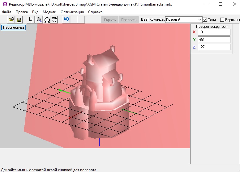Click the 'Поворот вокруг оси' panel title
Viewport: 240px width, 172px height.
click(x=212, y=27)
